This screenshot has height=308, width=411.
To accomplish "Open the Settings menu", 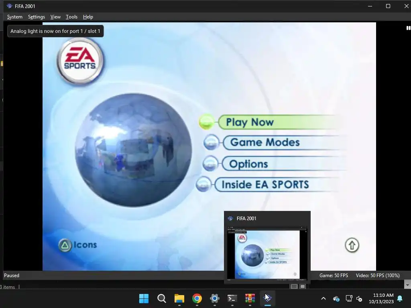I will 37,17.
